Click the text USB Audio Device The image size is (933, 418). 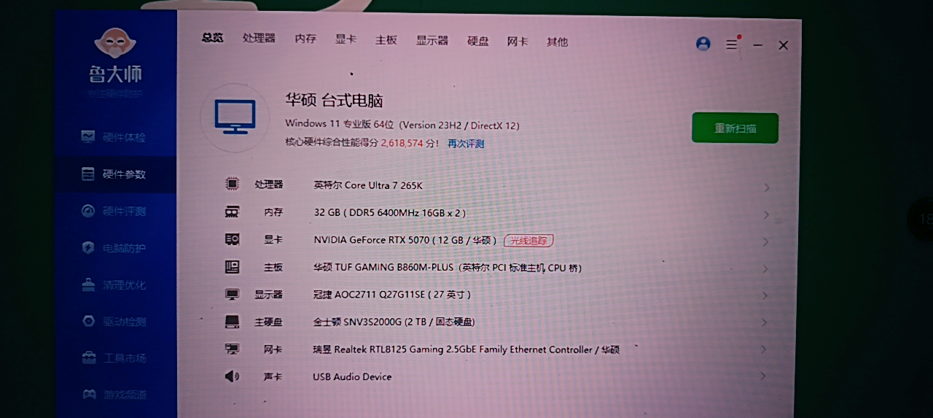click(352, 376)
